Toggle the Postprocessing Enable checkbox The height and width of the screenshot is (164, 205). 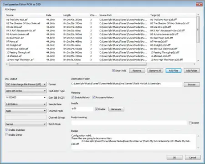click(x=190, y=123)
